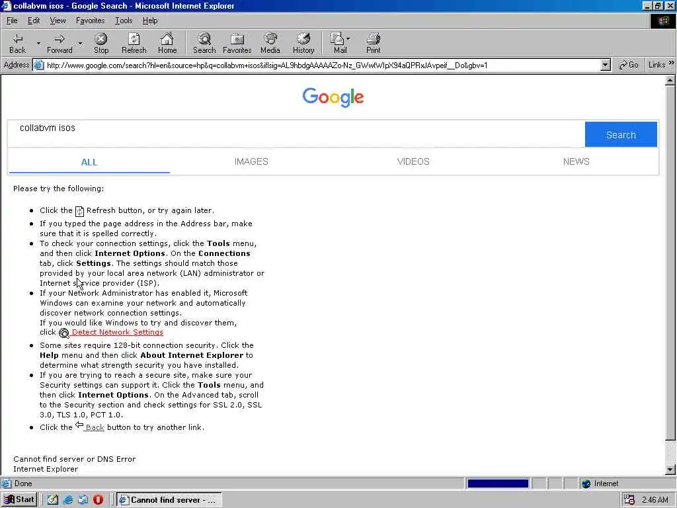Open the Favorites toolbar pane
The width and height of the screenshot is (677, 508).
(x=237, y=43)
